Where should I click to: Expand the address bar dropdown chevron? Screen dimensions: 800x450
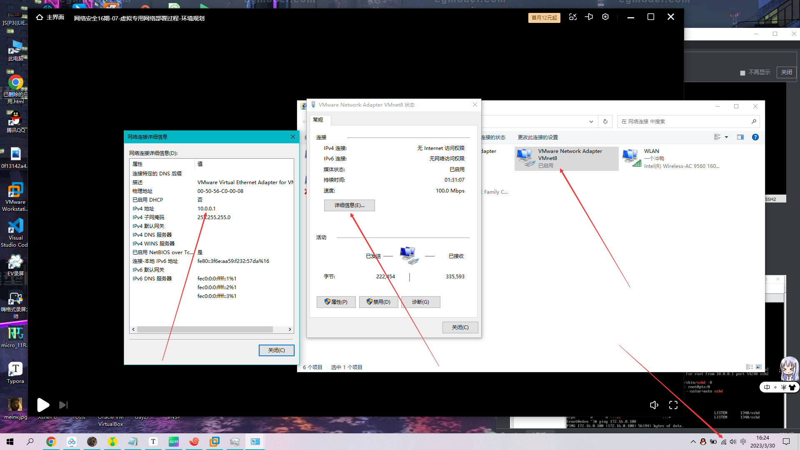[591, 122]
